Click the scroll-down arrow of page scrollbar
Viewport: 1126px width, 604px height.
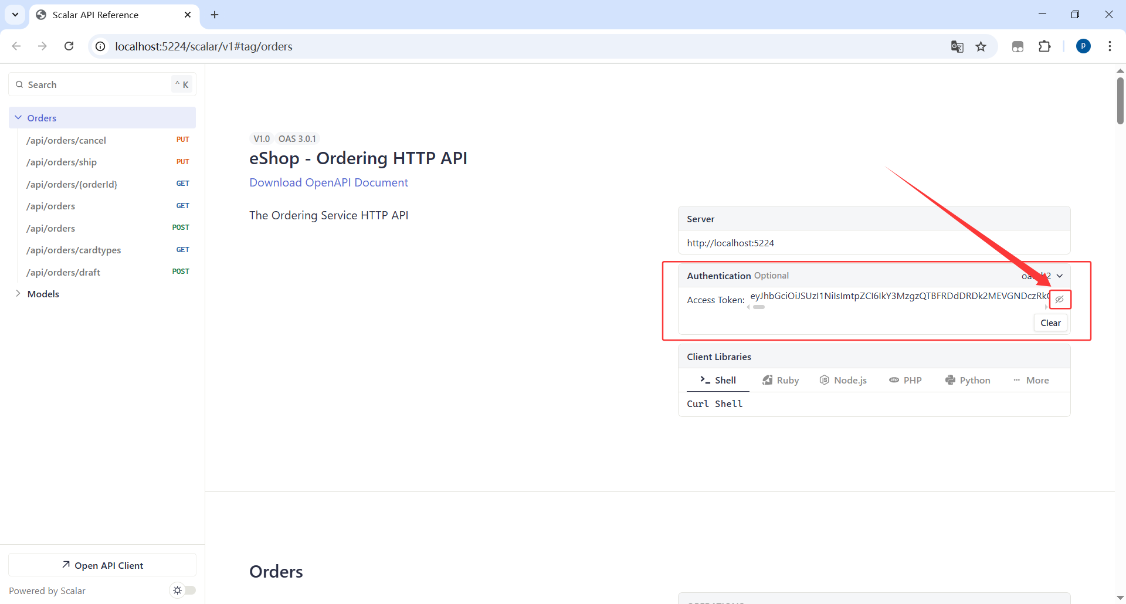(x=1120, y=598)
